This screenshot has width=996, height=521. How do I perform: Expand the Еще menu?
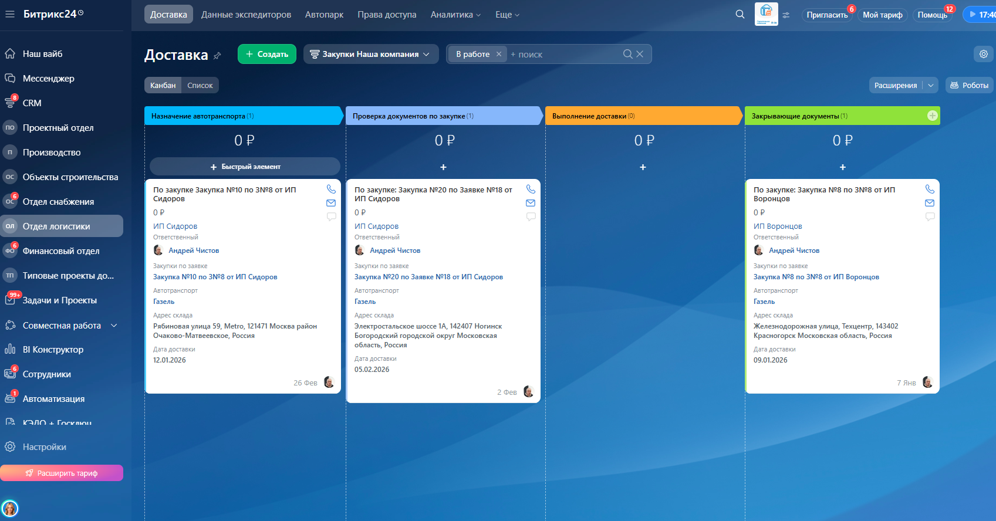507,15
